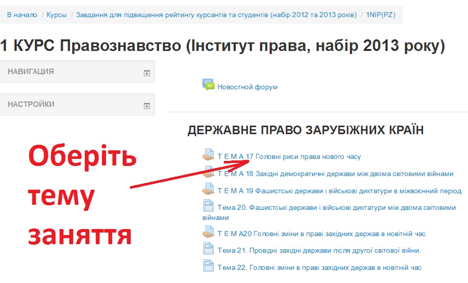The image size is (468, 283).
Task: Click the НАВИГАЦИЯ block title
Action: tap(31, 72)
